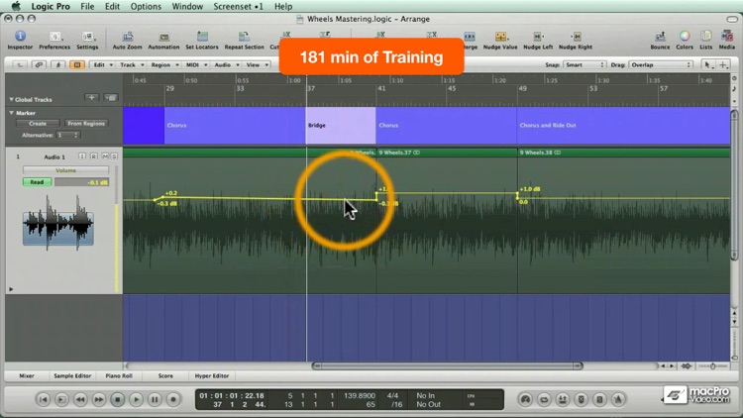Open the Apple menu
Screen dimensions: 743x418
point(16,6)
